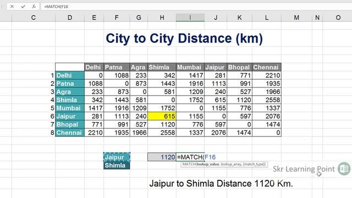Click the Bhopal column heading cell

coord(240,67)
